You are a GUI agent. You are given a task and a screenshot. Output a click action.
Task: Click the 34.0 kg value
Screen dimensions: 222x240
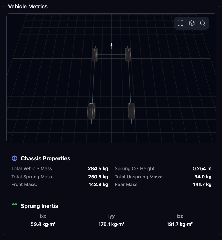point(203,177)
